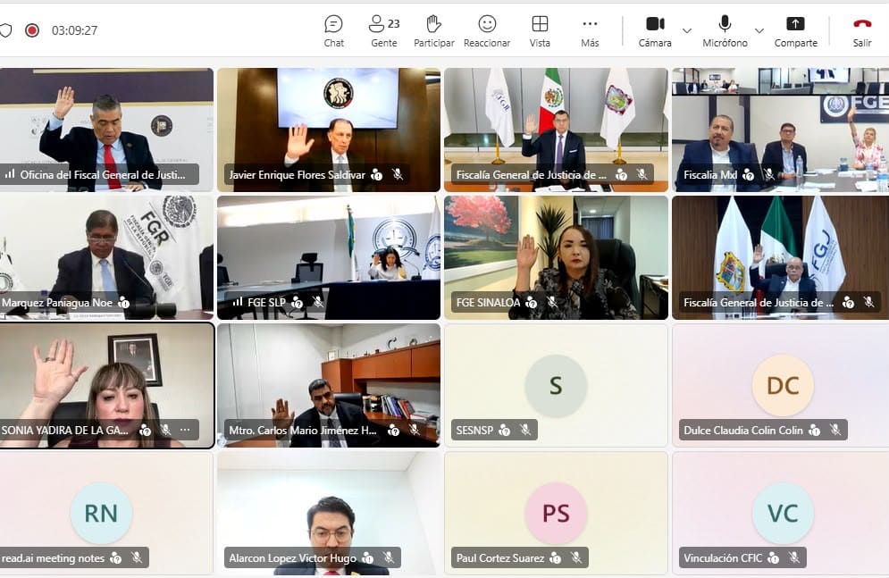Show the Gente participants list
This screenshot has width=889, height=578.
(384, 31)
